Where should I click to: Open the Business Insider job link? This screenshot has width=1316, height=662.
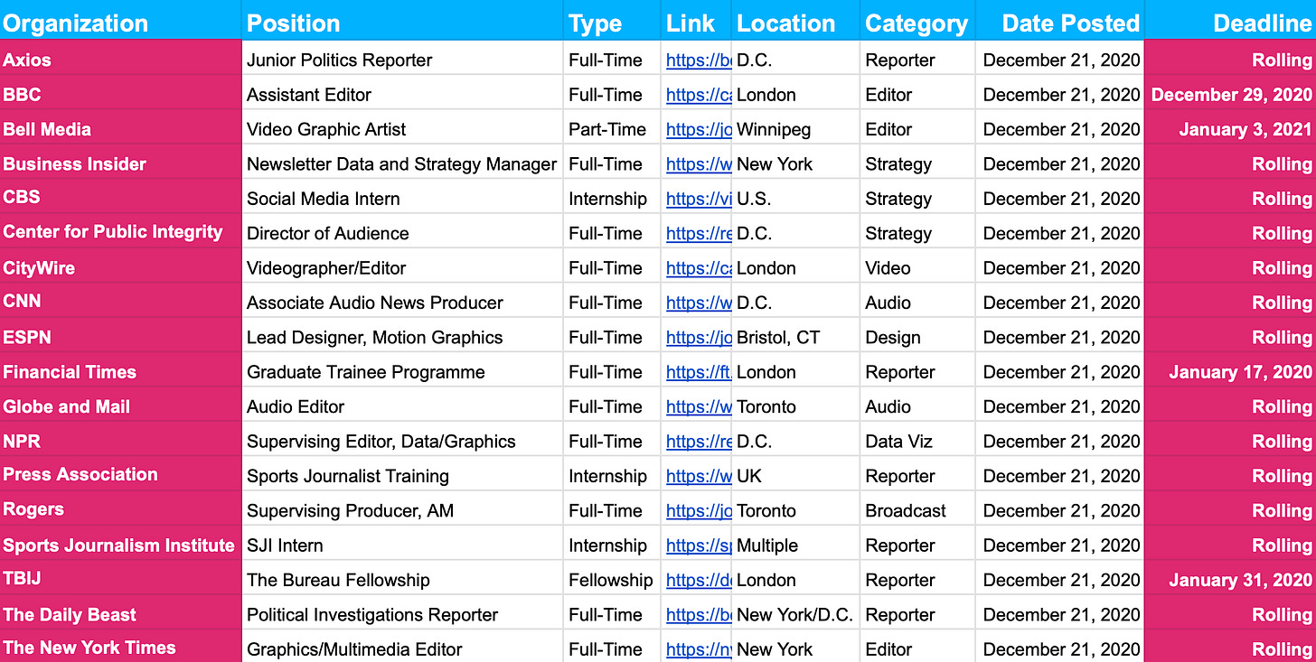tap(699, 164)
